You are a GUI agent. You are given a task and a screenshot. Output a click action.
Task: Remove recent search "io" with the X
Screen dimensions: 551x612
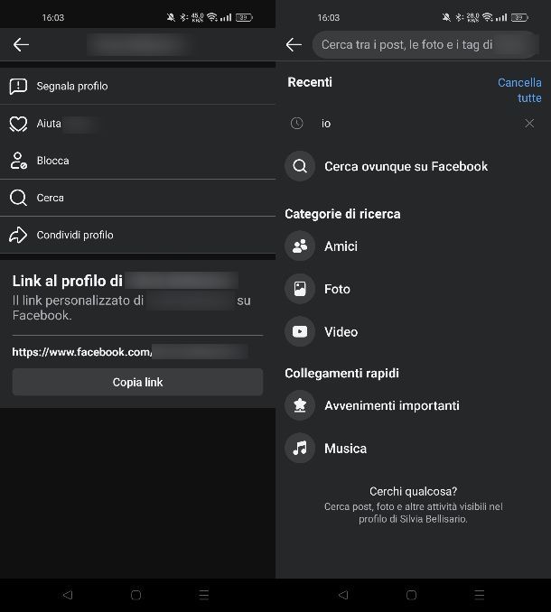pyautogui.click(x=529, y=124)
